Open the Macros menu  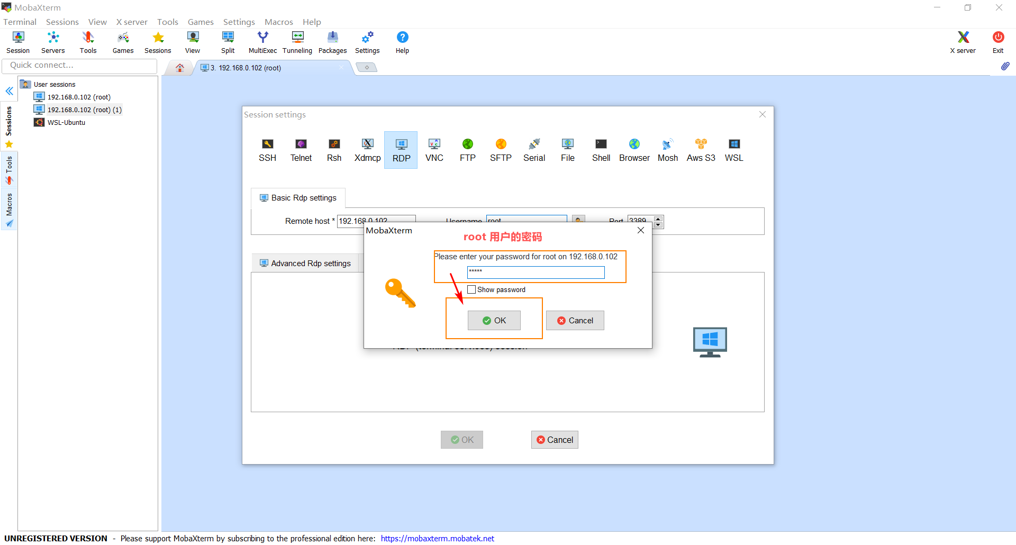tap(278, 22)
